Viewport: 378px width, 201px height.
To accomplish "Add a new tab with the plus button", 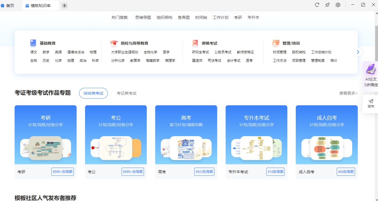I will 64,5.
